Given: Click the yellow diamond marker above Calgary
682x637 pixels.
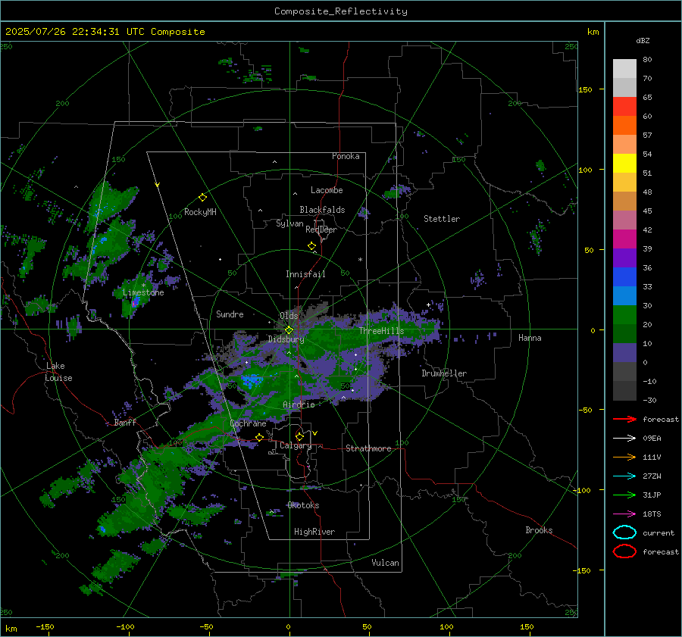Looking at the screenshot, I should click(299, 436).
